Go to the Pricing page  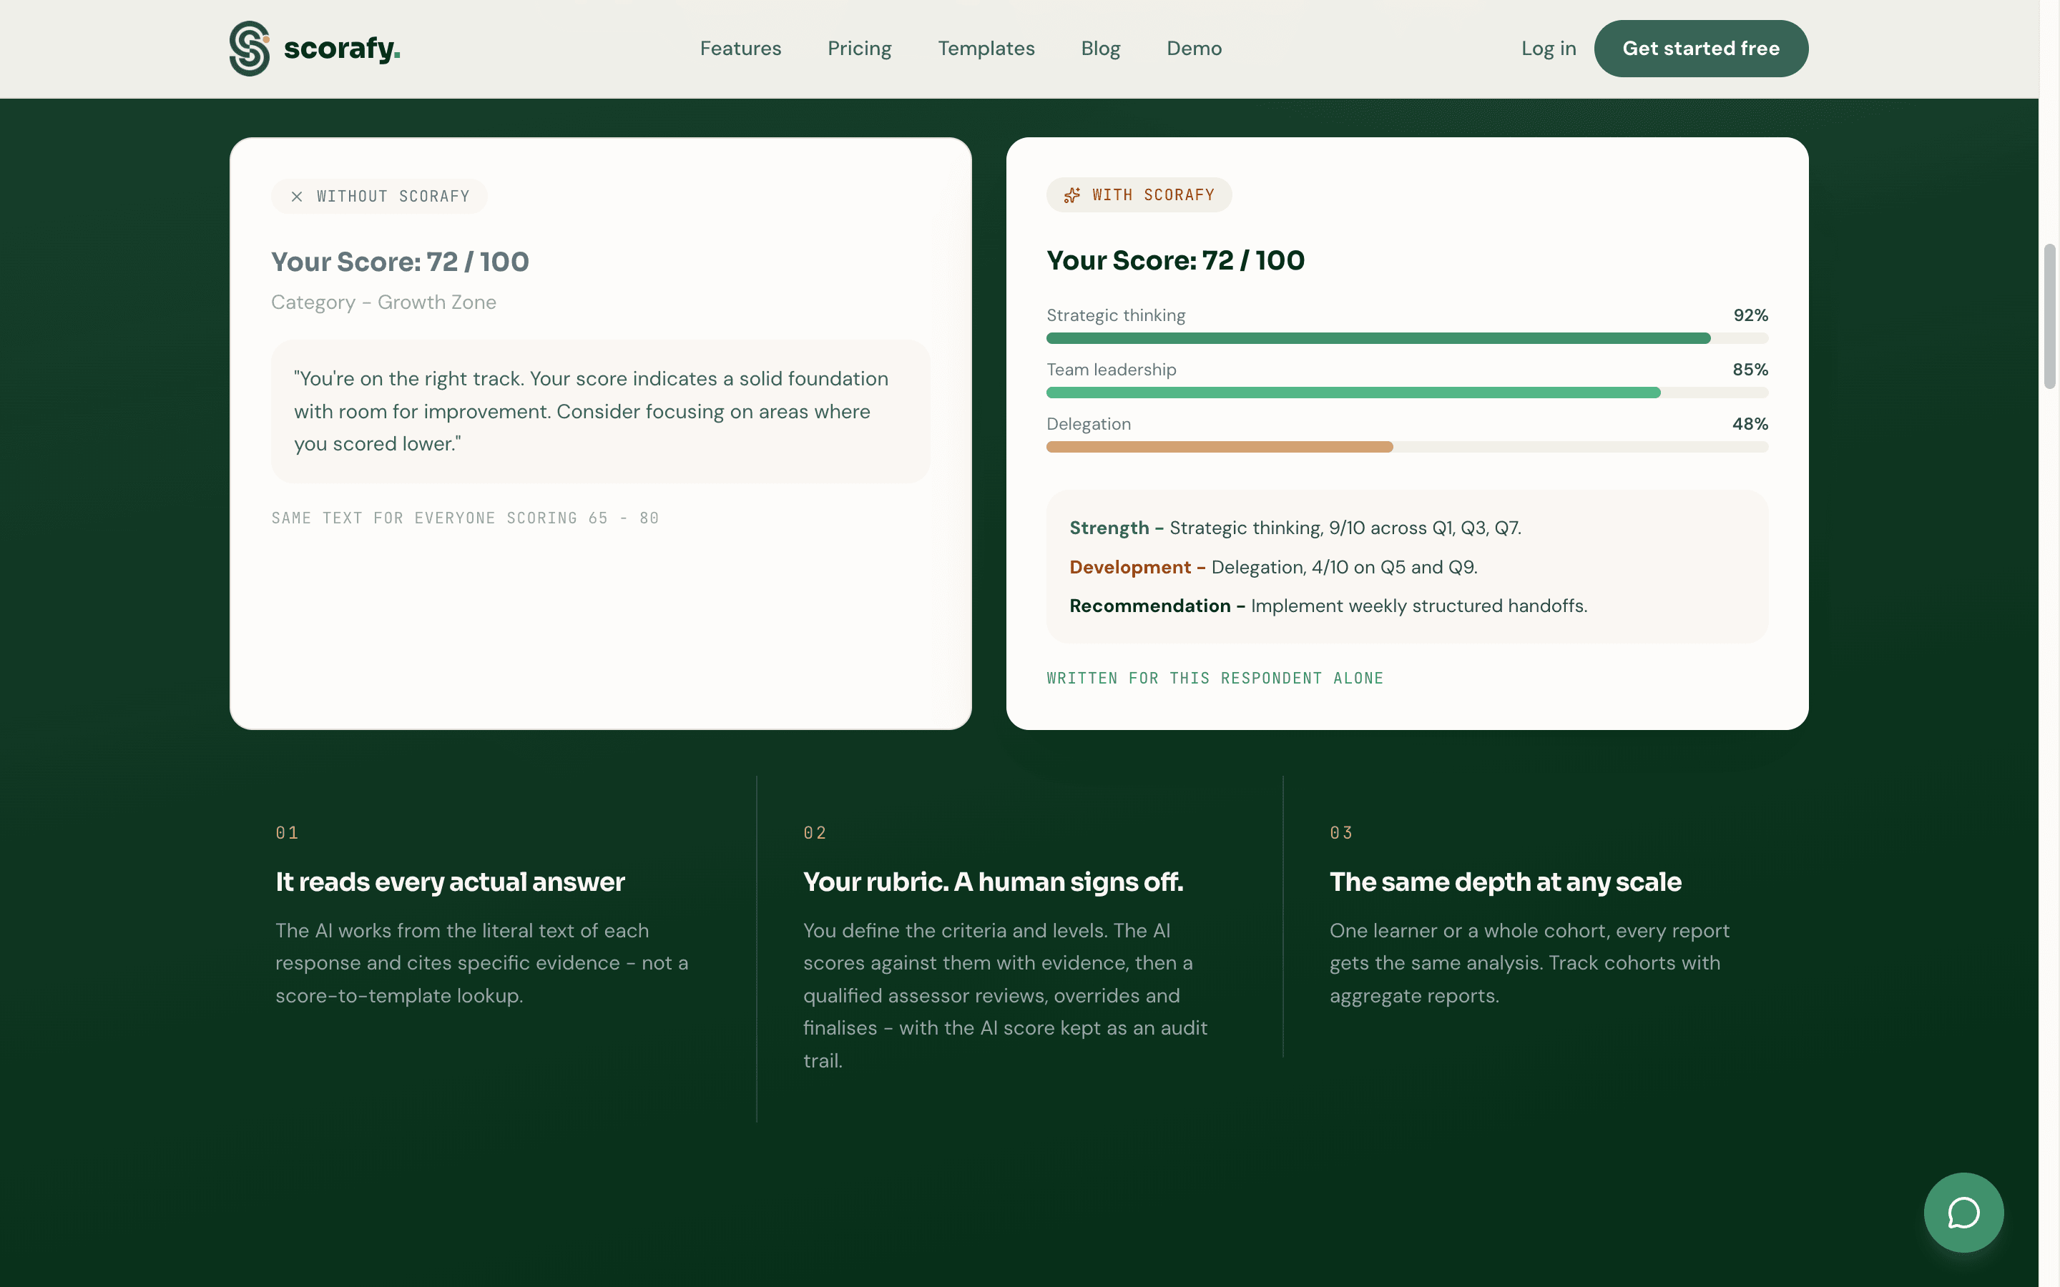tap(859, 49)
